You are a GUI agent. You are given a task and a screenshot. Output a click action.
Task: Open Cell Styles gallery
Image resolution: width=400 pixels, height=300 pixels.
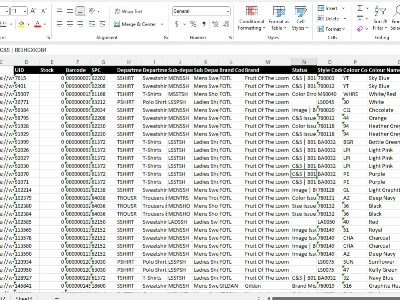(300, 18)
